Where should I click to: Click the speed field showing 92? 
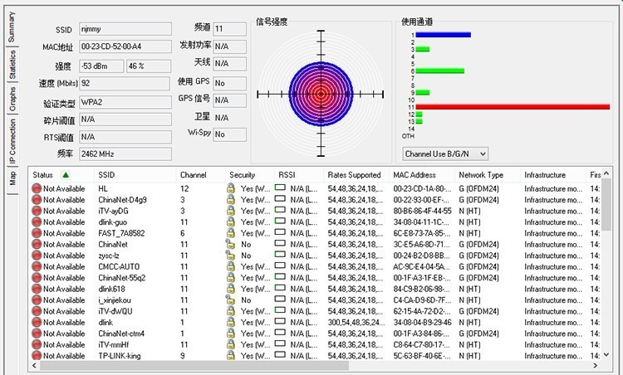125,83
